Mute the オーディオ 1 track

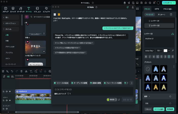point(7,109)
